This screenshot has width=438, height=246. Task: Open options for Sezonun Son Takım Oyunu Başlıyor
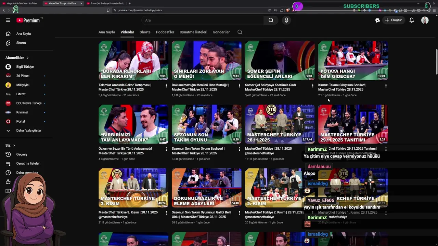point(240,149)
